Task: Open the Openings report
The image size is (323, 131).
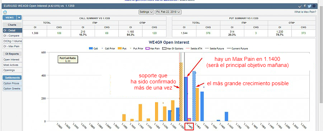Action: point(12,70)
